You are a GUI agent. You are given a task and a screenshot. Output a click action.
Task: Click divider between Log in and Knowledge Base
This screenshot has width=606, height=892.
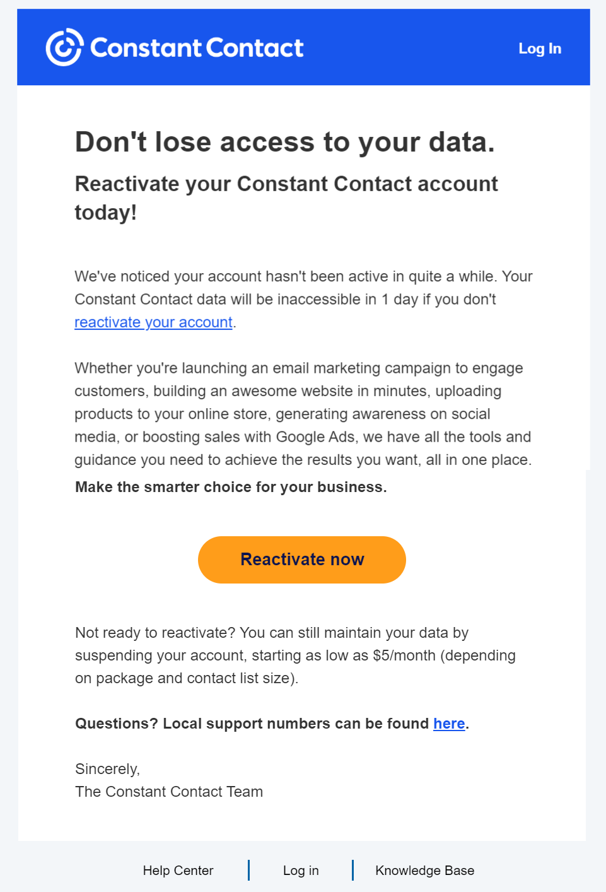pos(353,870)
